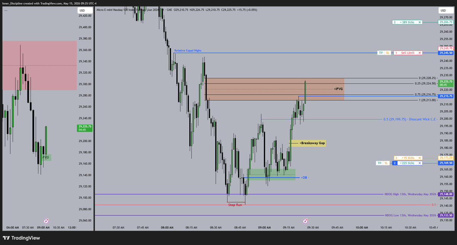Select the FVG label on left chart
457x245 pixels.
pos(46,157)
